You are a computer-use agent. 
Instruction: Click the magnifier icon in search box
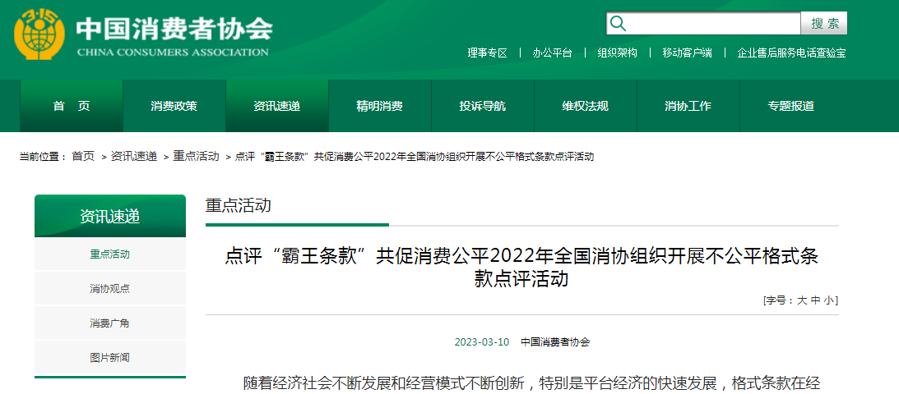click(x=618, y=24)
